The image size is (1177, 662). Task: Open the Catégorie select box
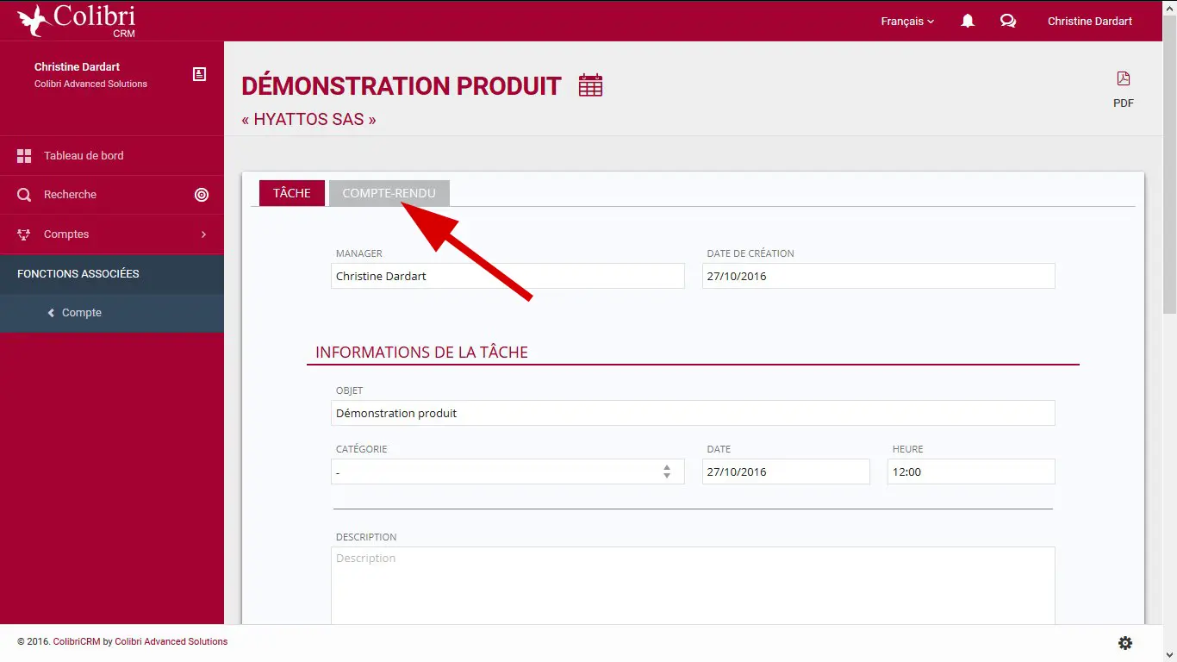coord(508,472)
